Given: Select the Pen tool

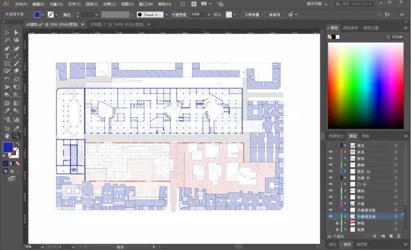Looking at the screenshot, I should point(7,48).
